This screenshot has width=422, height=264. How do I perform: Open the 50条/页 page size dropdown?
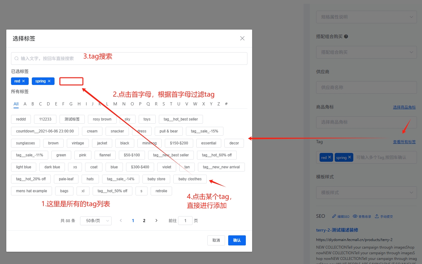point(95,221)
